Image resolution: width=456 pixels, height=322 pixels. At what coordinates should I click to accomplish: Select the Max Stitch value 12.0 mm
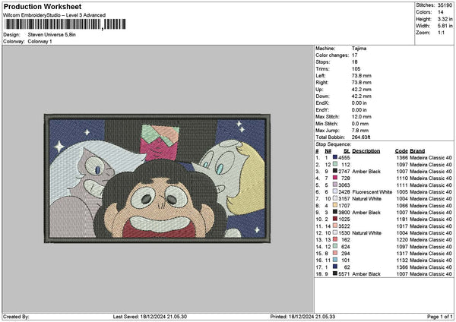[x=362, y=116]
